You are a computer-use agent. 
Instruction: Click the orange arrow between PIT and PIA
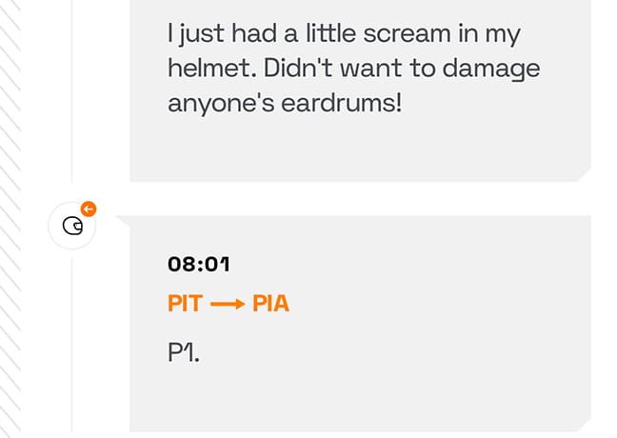point(228,305)
